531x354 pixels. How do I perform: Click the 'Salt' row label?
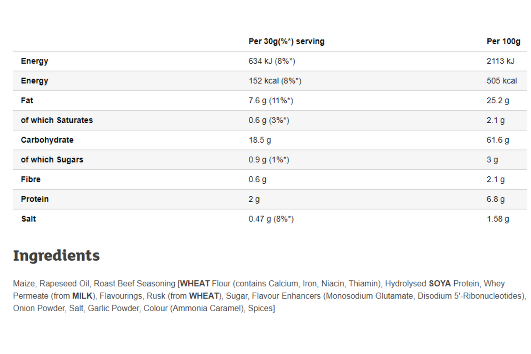click(28, 219)
